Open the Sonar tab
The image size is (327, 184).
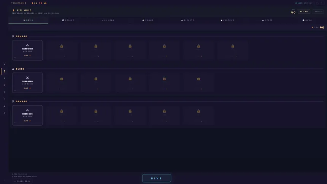click(148, 20)
